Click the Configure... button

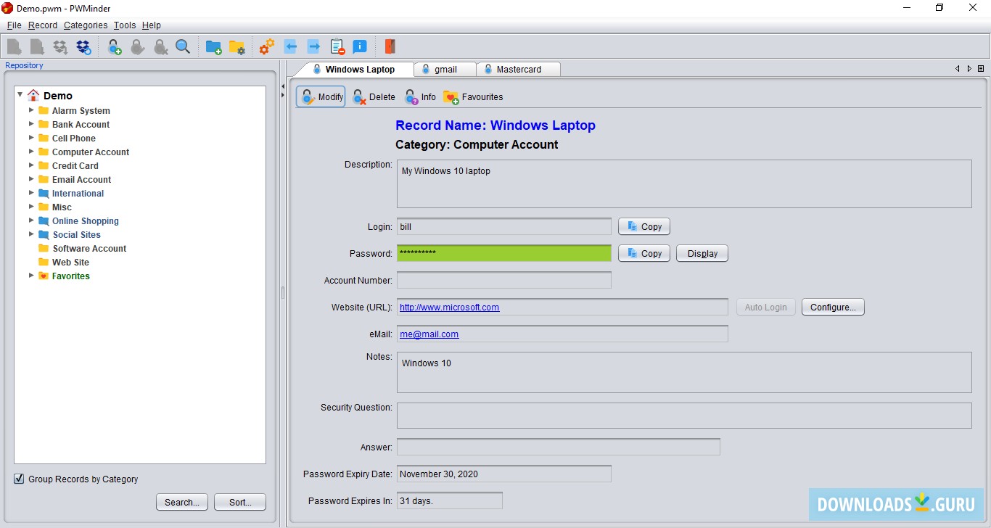[x=833, y=307]
